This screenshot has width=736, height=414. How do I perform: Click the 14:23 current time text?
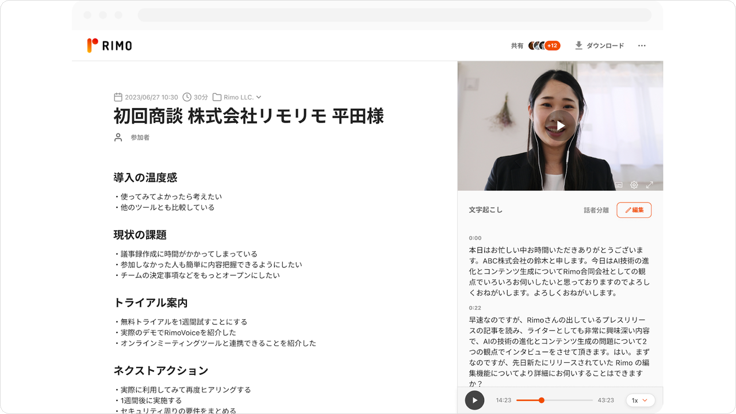pos(504,400)
